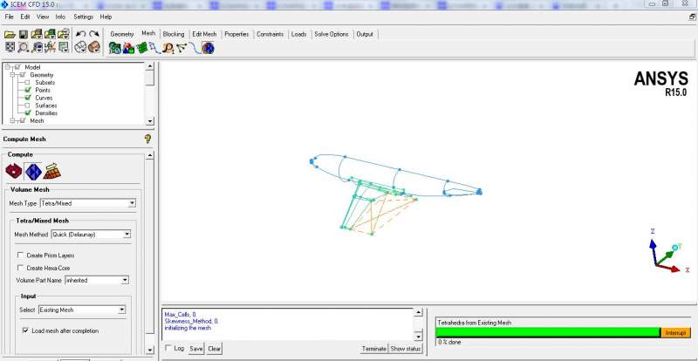The height and width of the screenshot is (361, 698).
Task: Open the Mesh Method dropdown
Action: pyautogui.click(x=127, y=235)
